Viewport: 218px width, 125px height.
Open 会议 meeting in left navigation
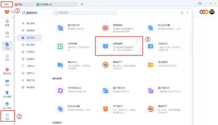(x=7, y=83)
